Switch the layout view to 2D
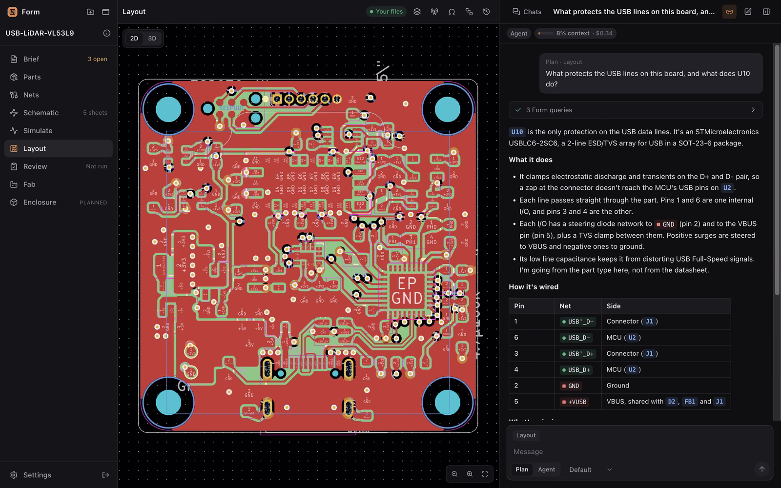 click(134, 38)
